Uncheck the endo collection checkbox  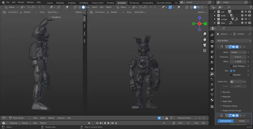click(x=242, y=15)
